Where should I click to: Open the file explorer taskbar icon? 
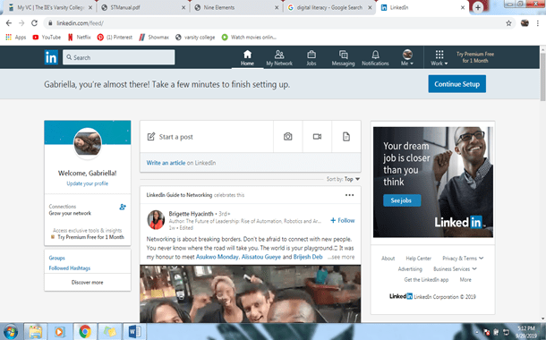click(x=35, y=331)
